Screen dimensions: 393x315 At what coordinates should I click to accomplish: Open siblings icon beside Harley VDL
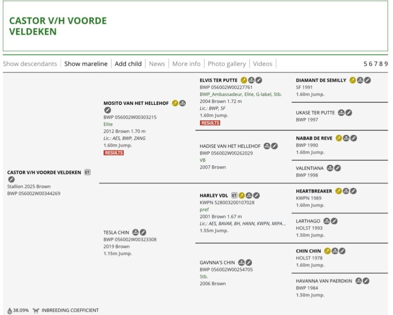coord(249,195)
